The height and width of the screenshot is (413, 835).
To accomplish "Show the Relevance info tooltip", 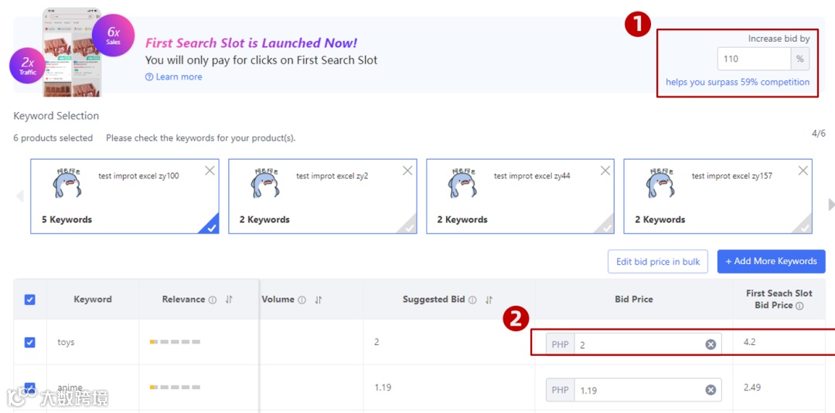I will [213, 300].
